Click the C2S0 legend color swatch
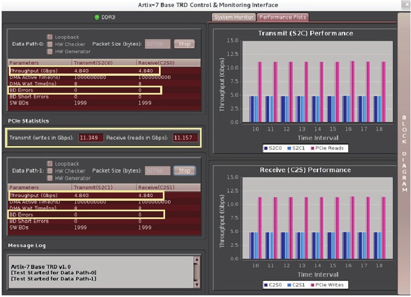The width and height of the screenshot is (411, 297). pyautogui.click(x=266, y=285)
